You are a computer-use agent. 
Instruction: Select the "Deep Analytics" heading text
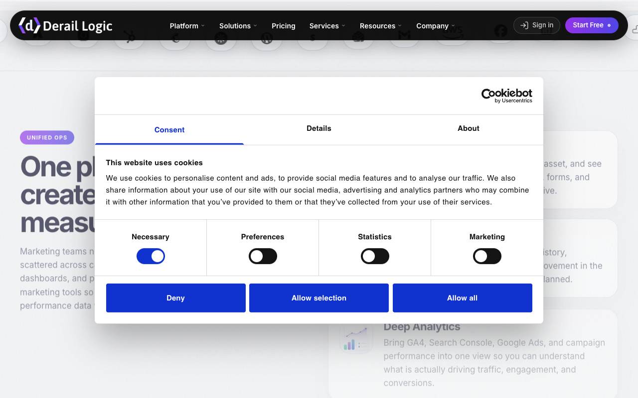(x=422, y=327)
